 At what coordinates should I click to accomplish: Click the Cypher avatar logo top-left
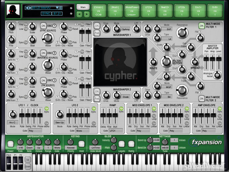(x=13, y=11)
